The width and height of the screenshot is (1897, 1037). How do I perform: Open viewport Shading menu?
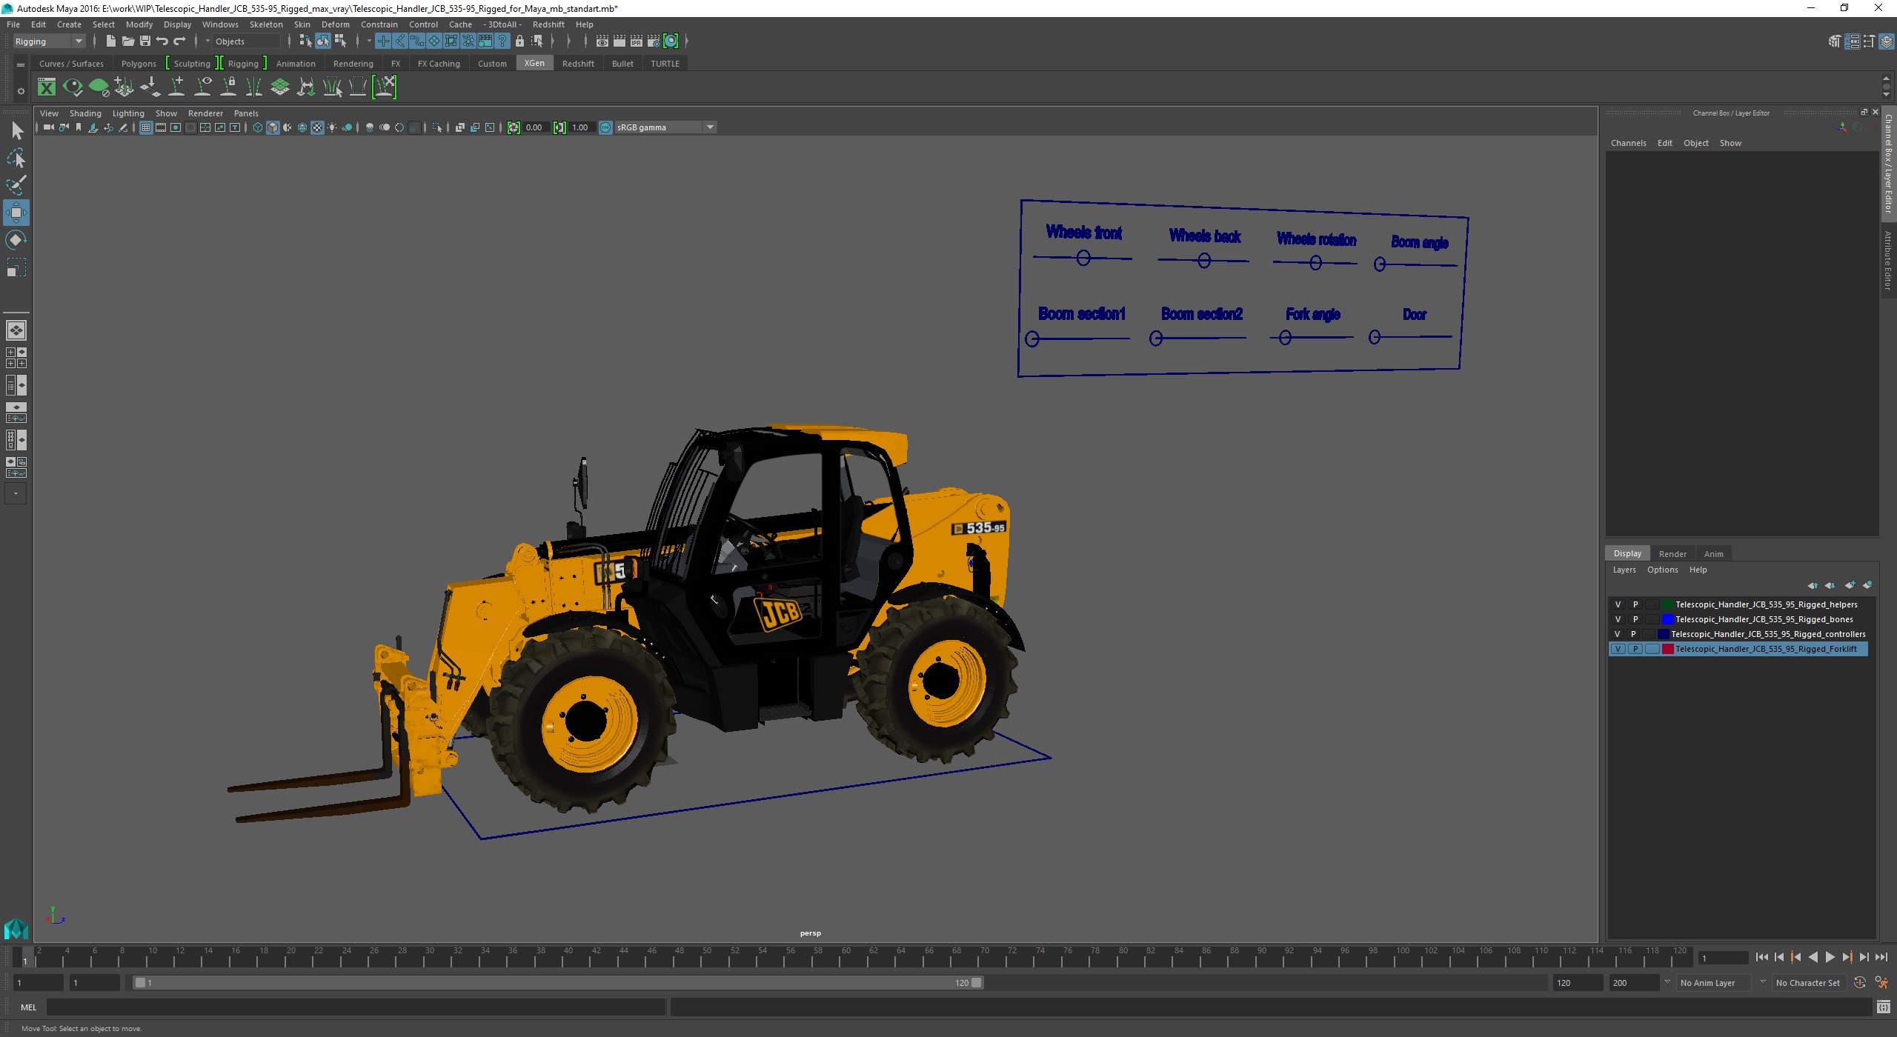pos(85,113)
